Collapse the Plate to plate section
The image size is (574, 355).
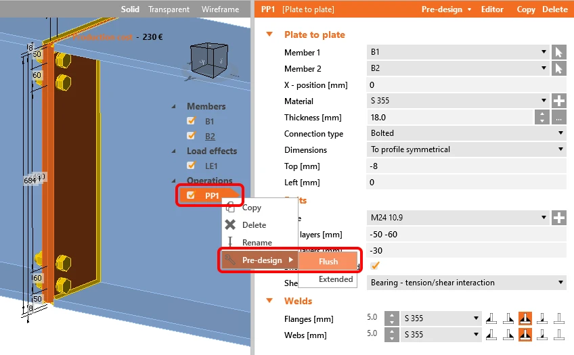[x=269, y=34]
